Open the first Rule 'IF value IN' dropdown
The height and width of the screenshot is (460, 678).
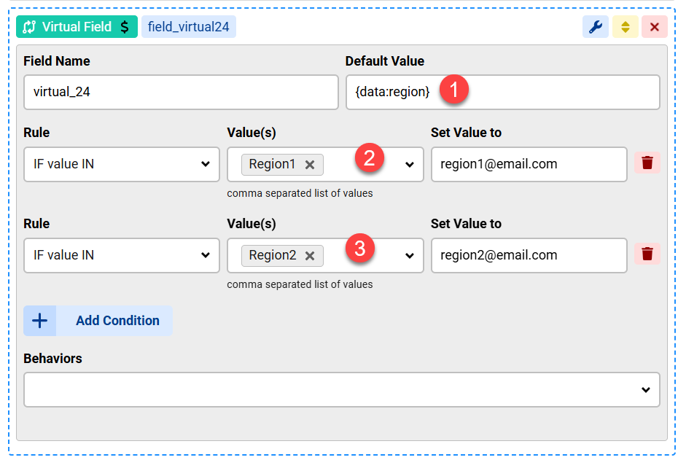(x=121, y=164)
